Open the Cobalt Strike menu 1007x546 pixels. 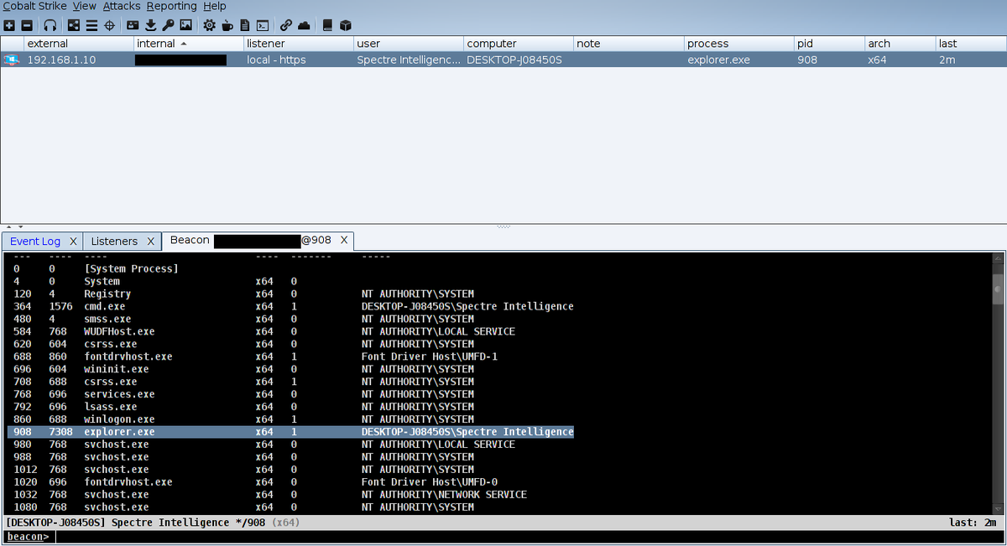pyautogui.click(x=34, y=7)
